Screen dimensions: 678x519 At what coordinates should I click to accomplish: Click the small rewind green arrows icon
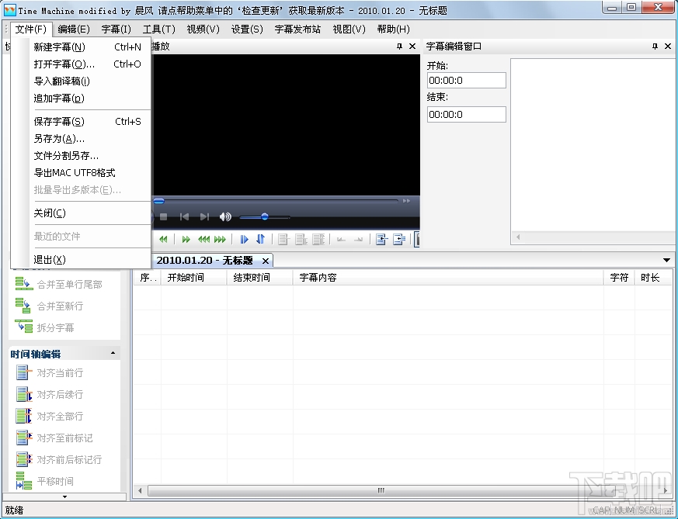click(x=163, y=239)
